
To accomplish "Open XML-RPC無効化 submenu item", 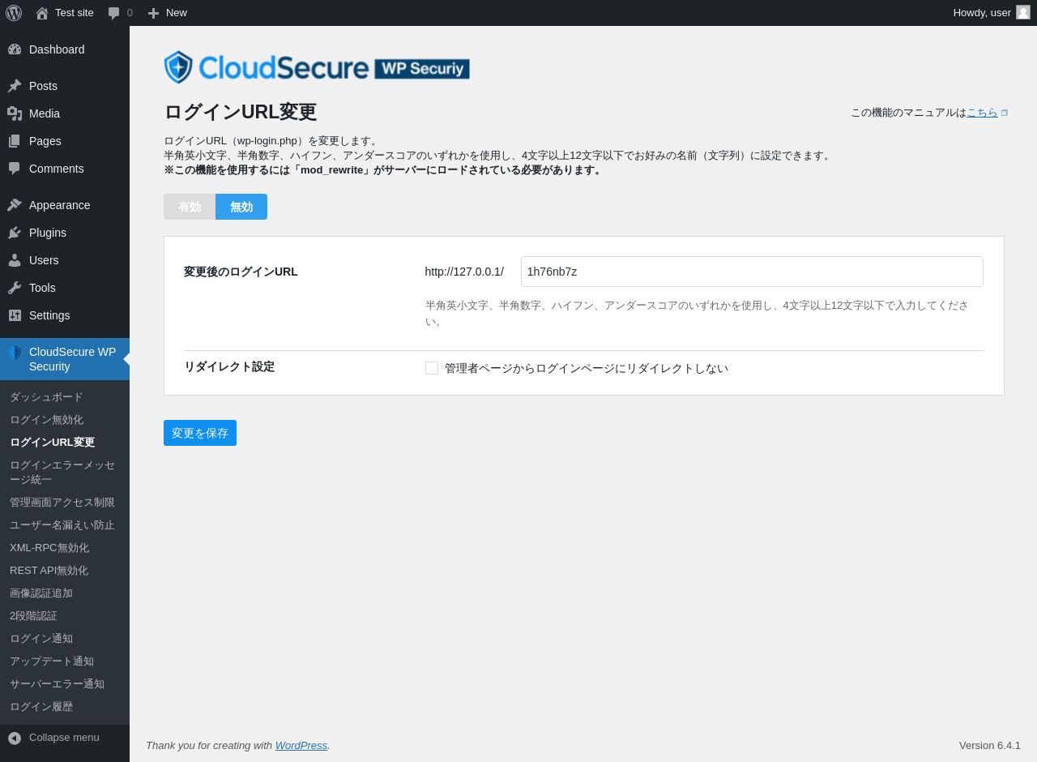I will point(65,548).
